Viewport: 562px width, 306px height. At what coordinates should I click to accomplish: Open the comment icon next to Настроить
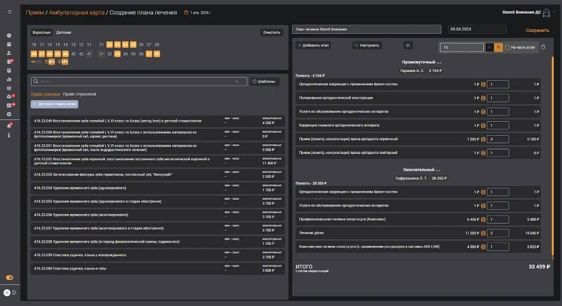[408, 45]
